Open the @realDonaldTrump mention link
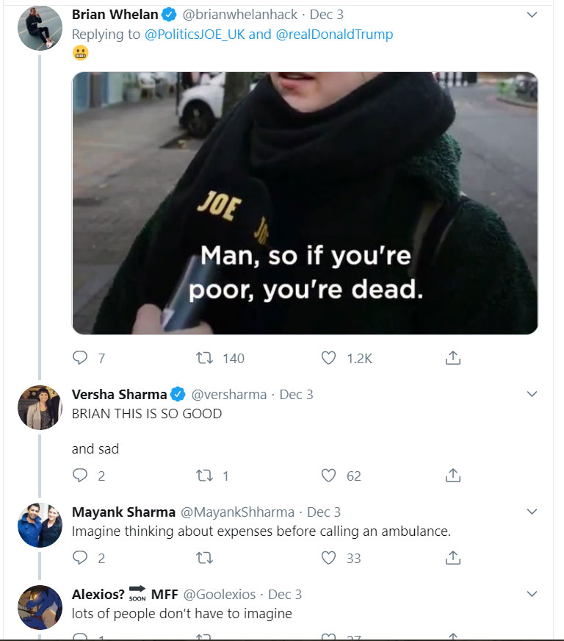The width and height of the screenshot is (564, 641). pyautogui.click(x=334, y=35)
